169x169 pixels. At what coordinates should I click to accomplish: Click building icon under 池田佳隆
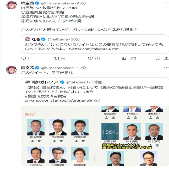[x=83, y=141]
